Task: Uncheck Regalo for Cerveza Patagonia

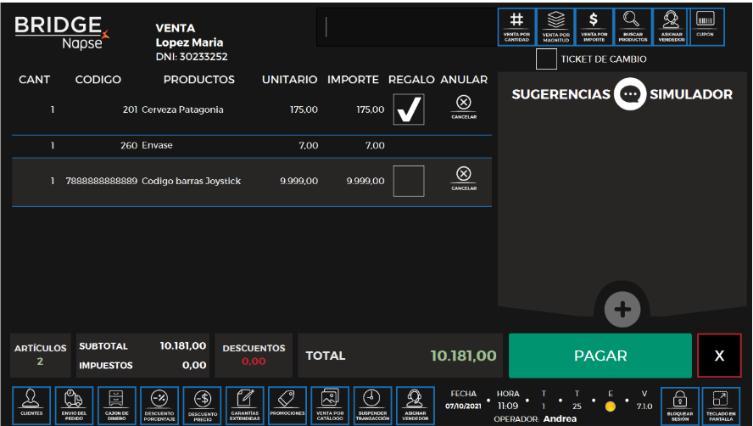Action: 409,109
